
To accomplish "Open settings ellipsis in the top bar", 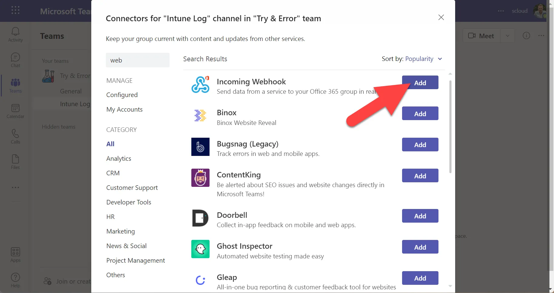I will 501,11.
